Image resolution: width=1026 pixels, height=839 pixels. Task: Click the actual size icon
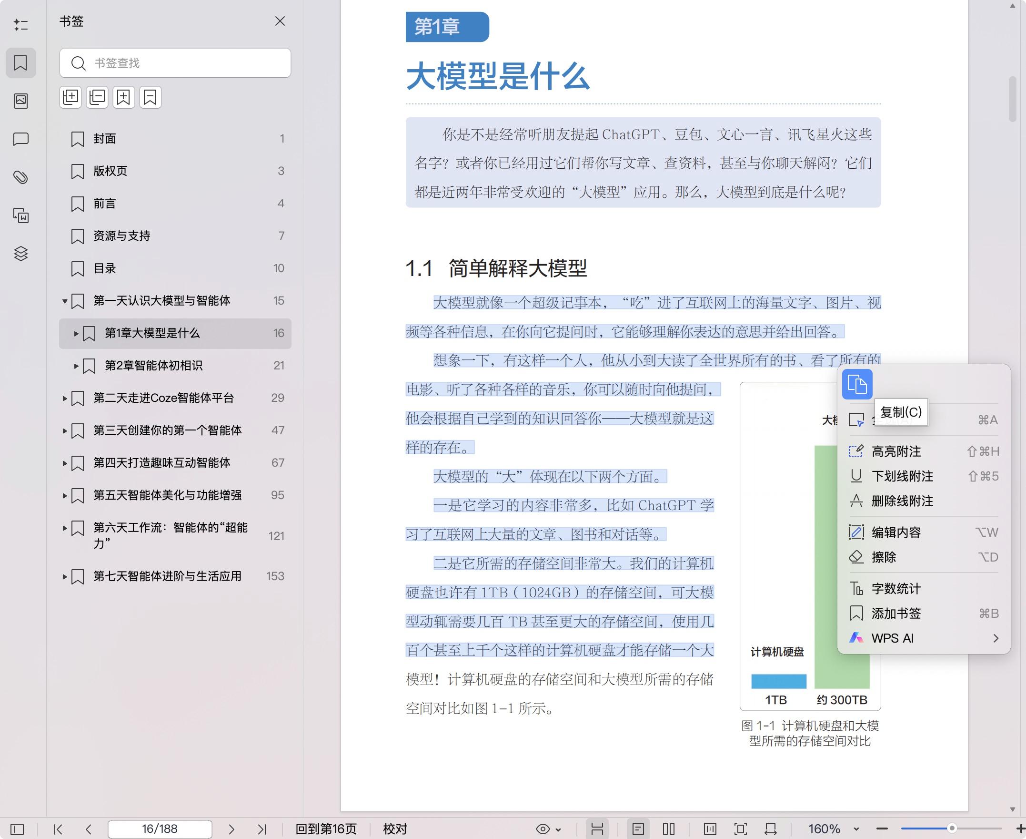pyautogui.click(x=710, y=829)
